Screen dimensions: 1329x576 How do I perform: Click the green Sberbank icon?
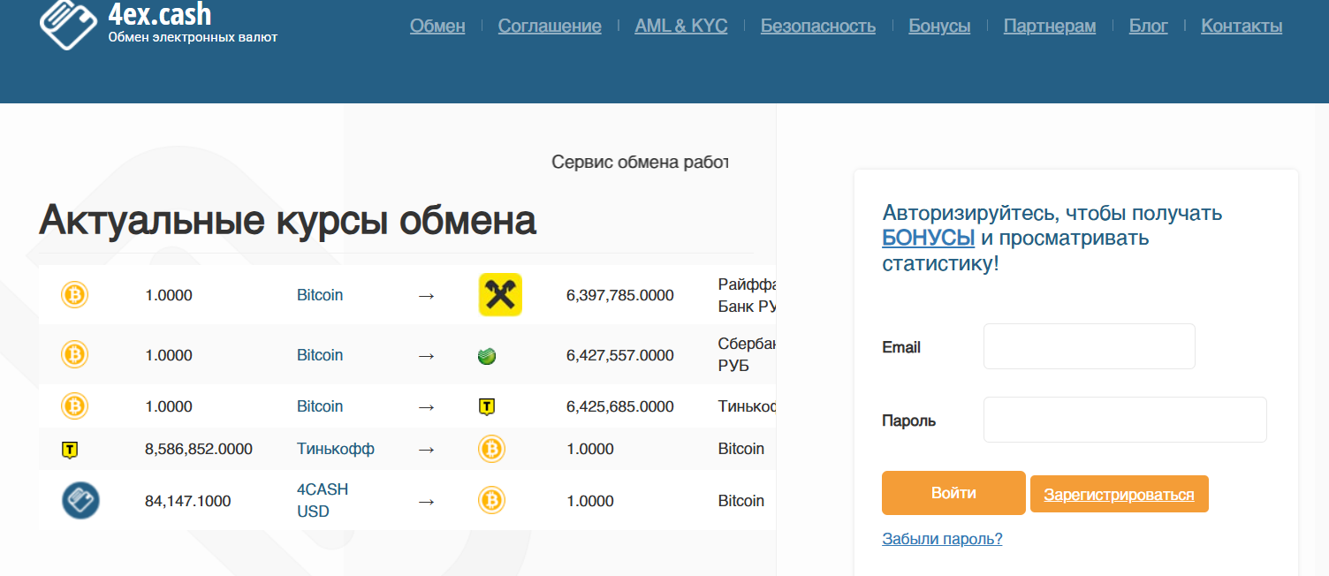[486, 356]
